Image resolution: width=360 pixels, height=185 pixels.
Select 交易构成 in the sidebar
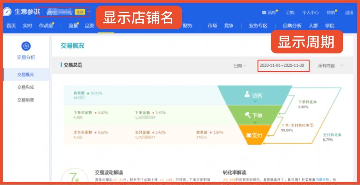point(26,87)
